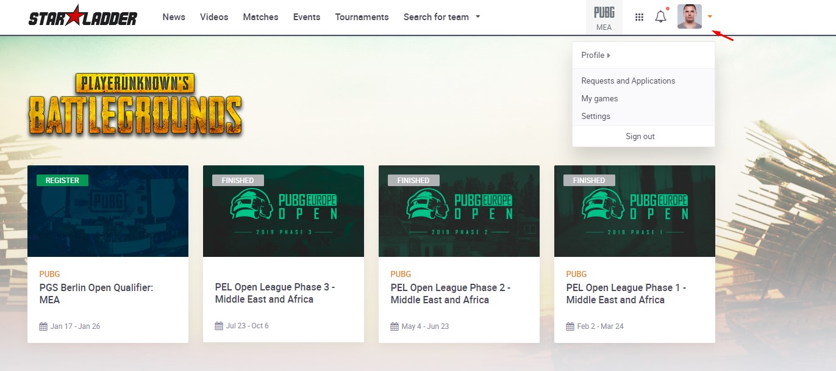Click the PUBG label on Phase 2 card
The height and width of the screenshot is (371, 836).
401,274
